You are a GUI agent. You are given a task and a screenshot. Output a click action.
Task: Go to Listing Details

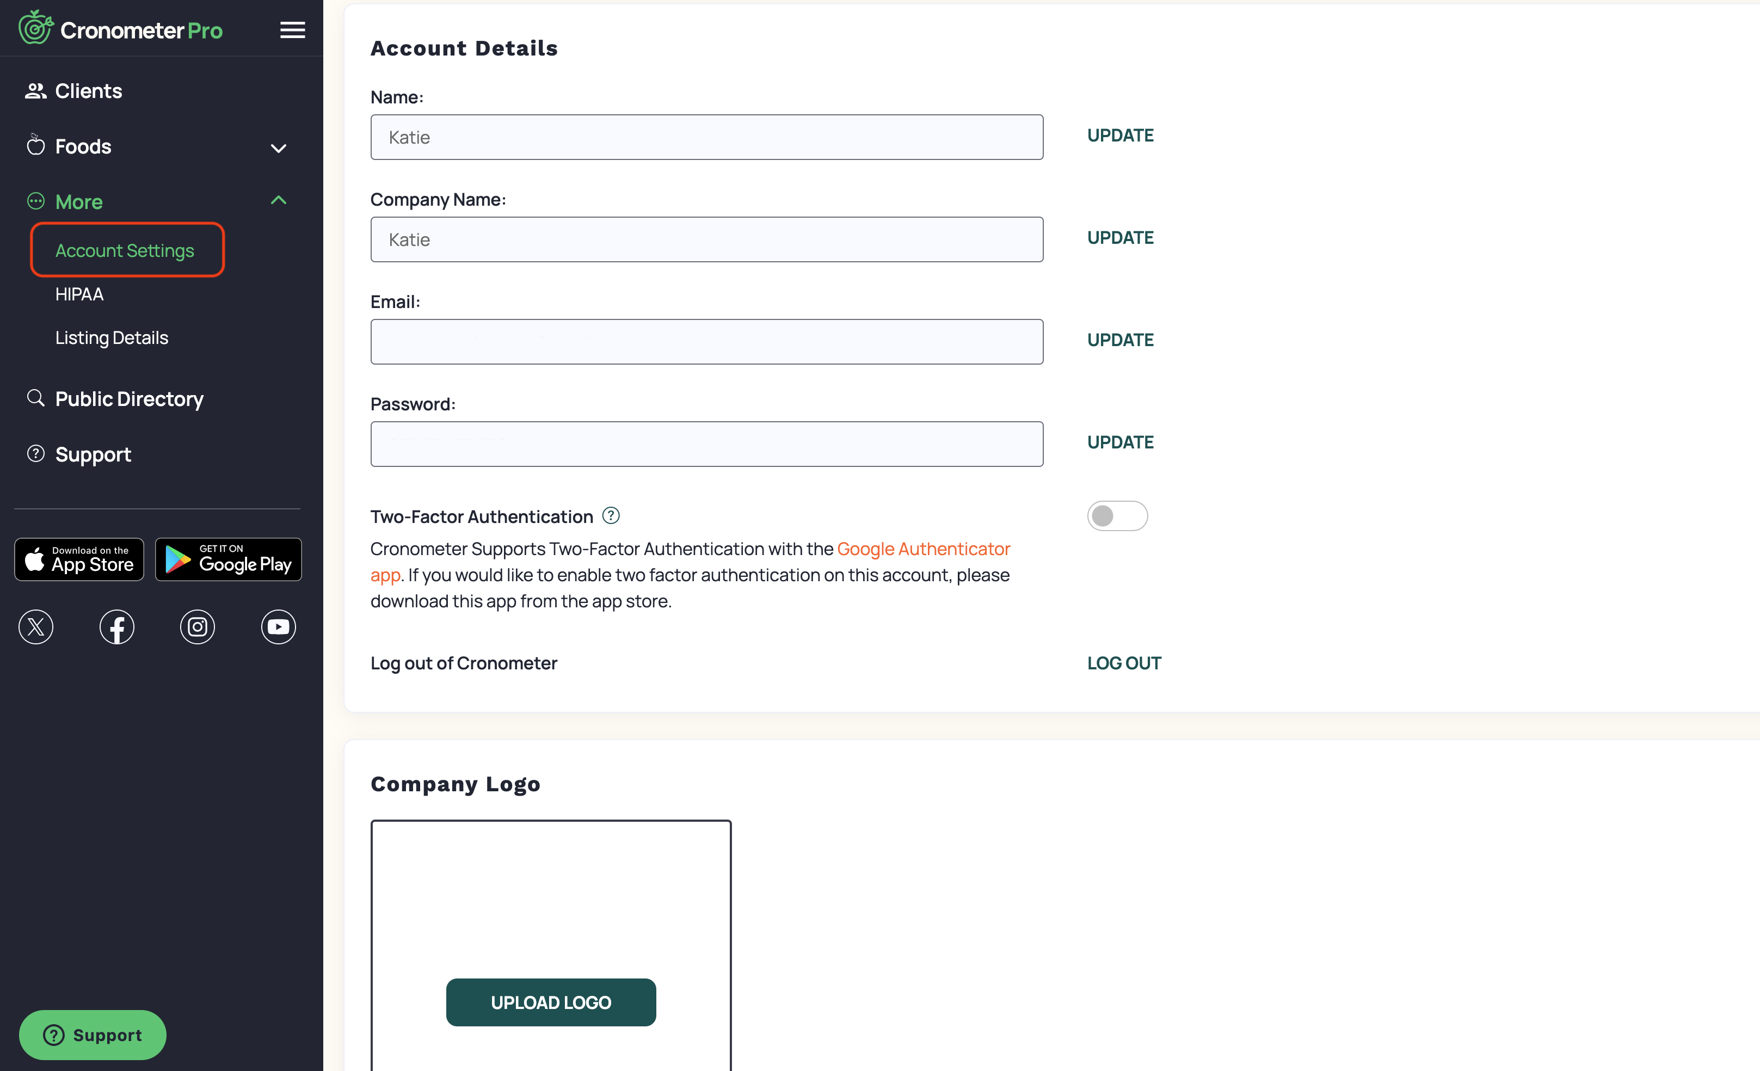click(x=112, y=337)
